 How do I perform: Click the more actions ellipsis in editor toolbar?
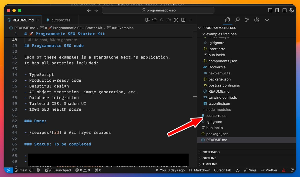click(190, 20)
